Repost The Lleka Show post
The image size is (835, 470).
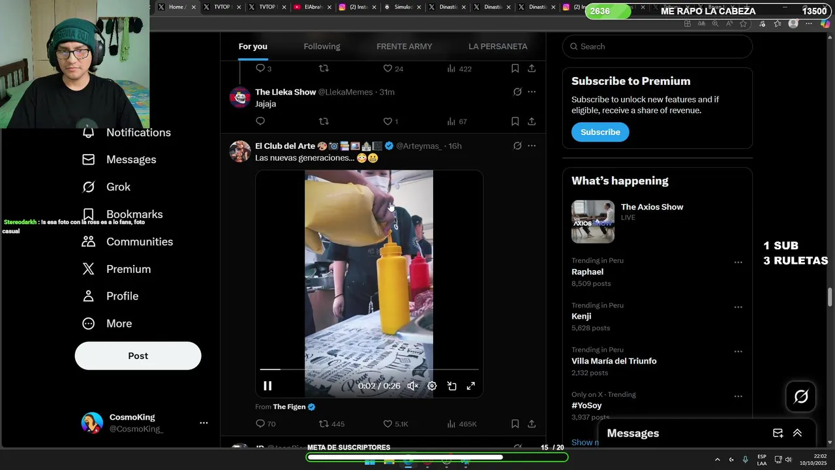[x=324, y=121]
